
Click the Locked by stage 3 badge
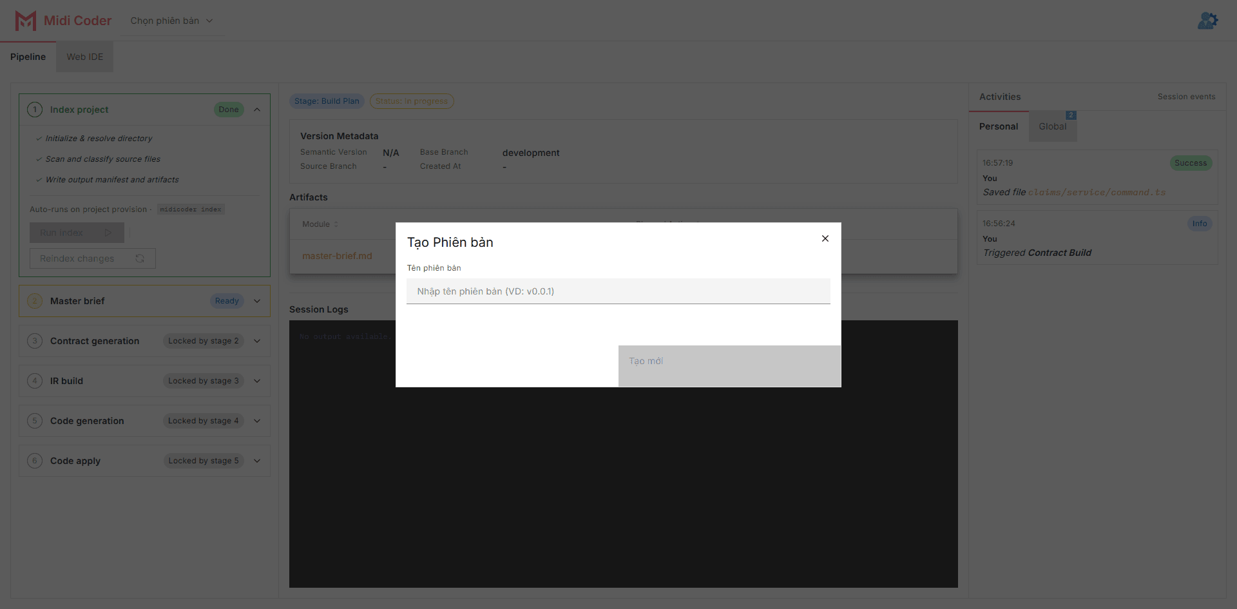[x=204, y=381]
